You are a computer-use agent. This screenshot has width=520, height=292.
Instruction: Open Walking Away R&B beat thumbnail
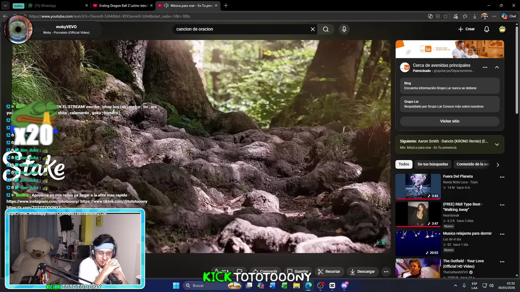[418, 214]
